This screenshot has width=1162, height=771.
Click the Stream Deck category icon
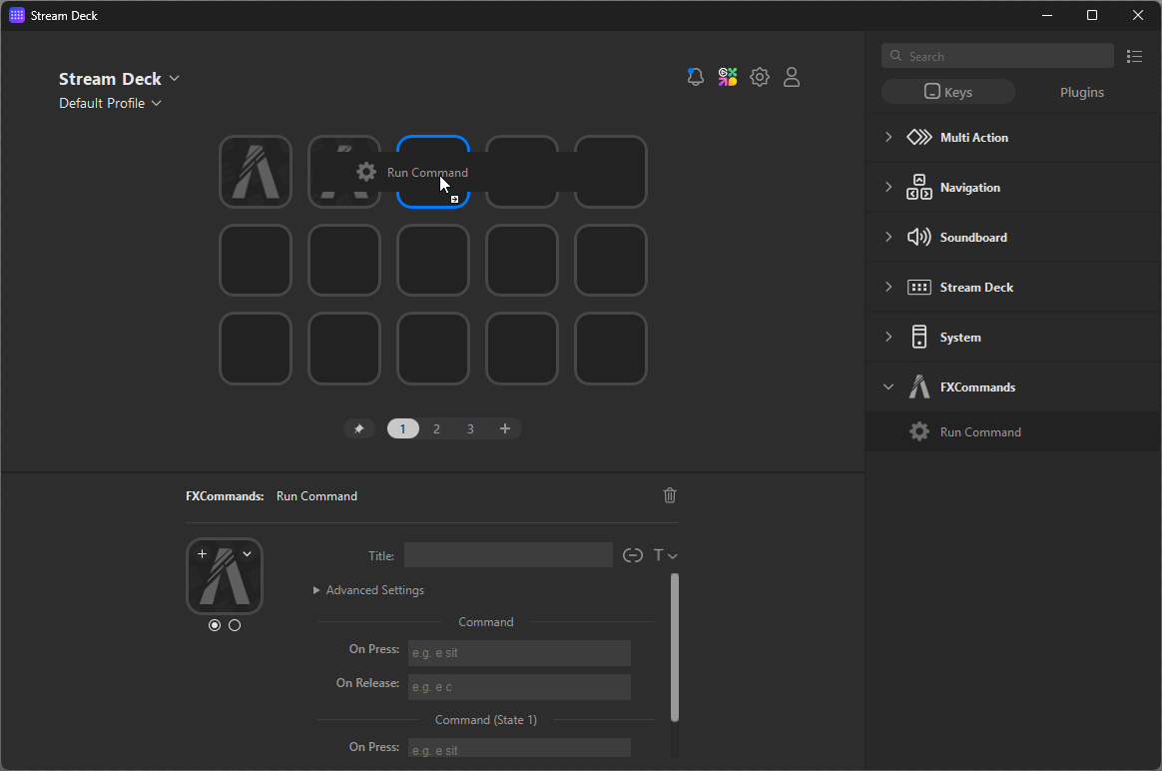(919, 287)
